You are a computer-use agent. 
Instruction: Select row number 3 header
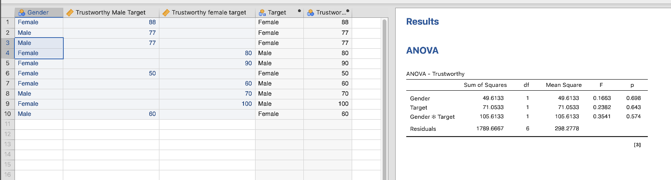[7, 43]
